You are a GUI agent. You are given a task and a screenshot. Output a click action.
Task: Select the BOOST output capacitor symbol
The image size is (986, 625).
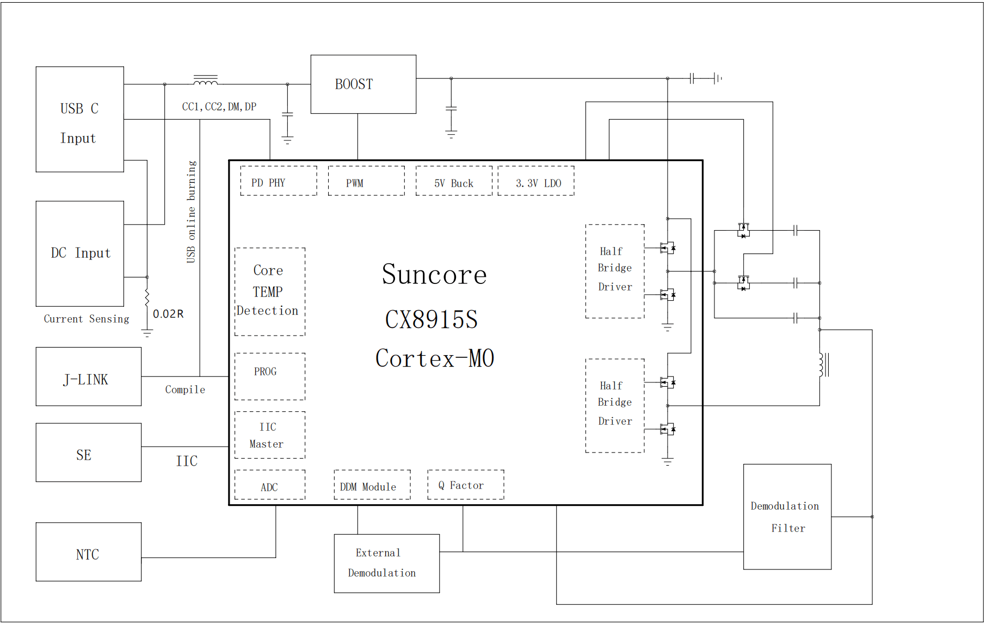(451, 108)
